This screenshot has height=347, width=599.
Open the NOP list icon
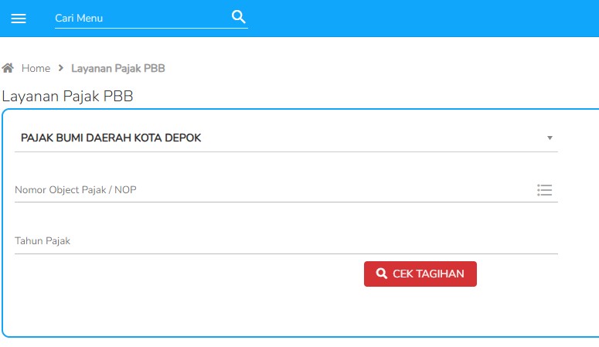click(544, 190)
